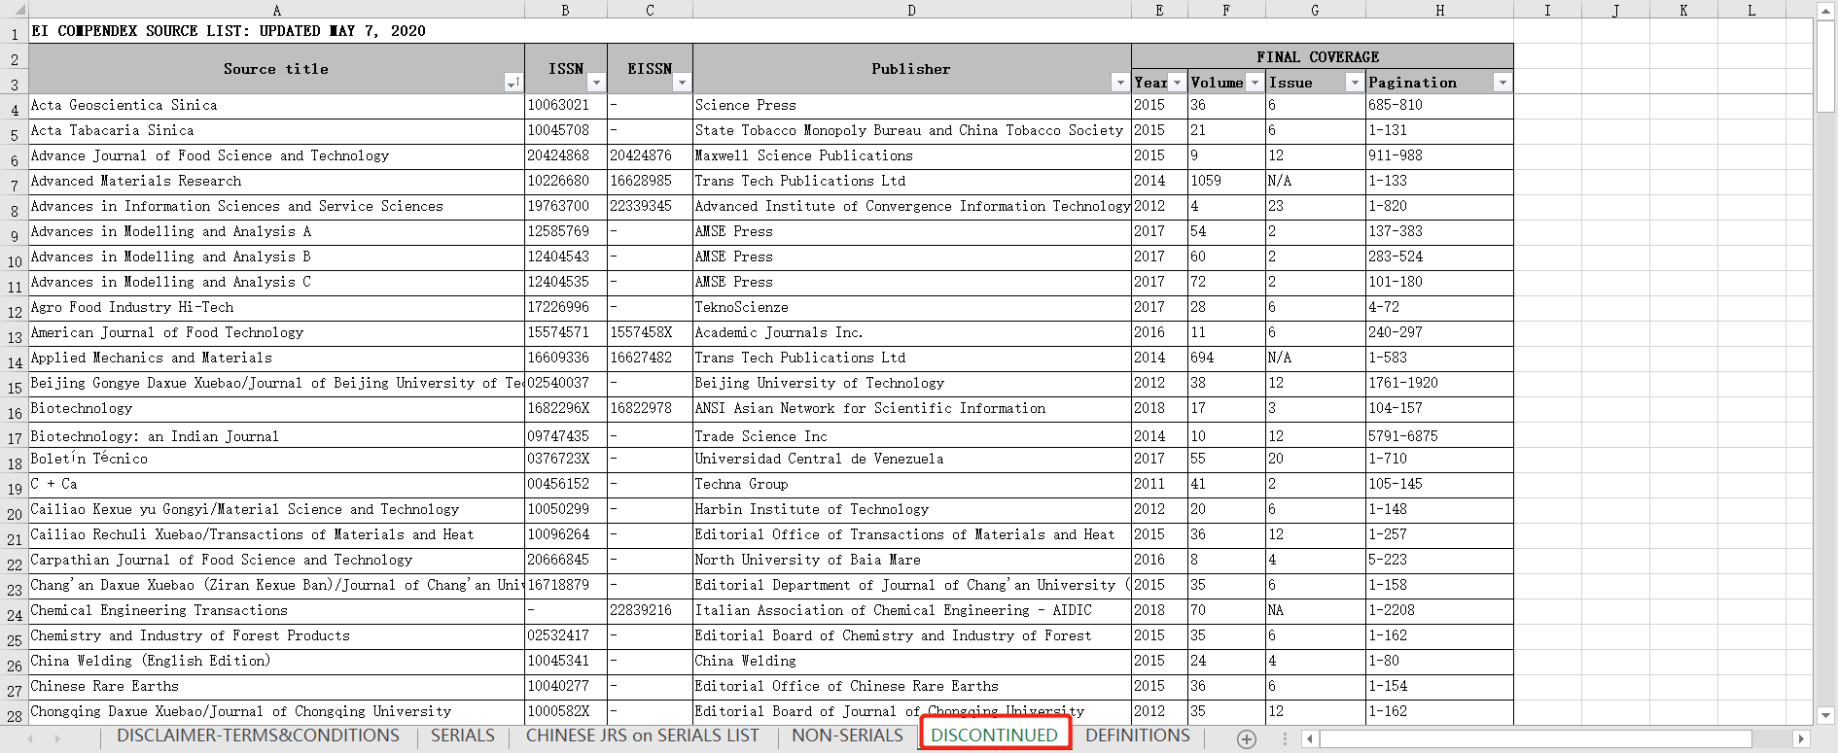The height and width of the screenshot is (753, 1838).
Task: Open the Publisher column filter dropdown
Action: (1120, 84)
